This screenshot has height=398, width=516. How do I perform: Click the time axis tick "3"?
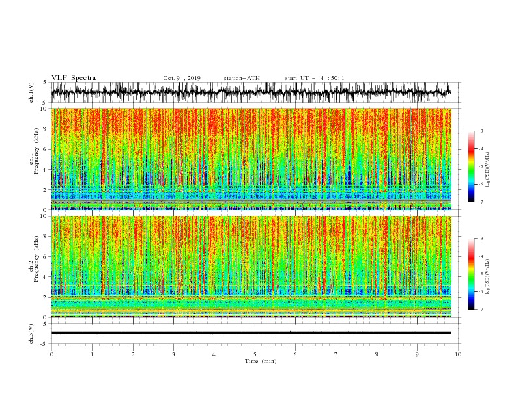point(173,354)
